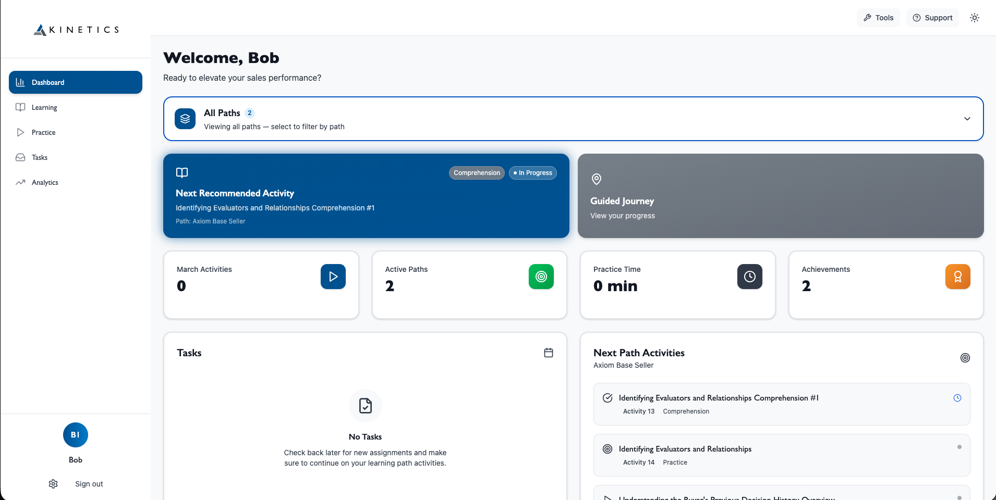Select the Practice sidebar icon
The width and height of the screenshot is (996, 500).
pos(21,132)
